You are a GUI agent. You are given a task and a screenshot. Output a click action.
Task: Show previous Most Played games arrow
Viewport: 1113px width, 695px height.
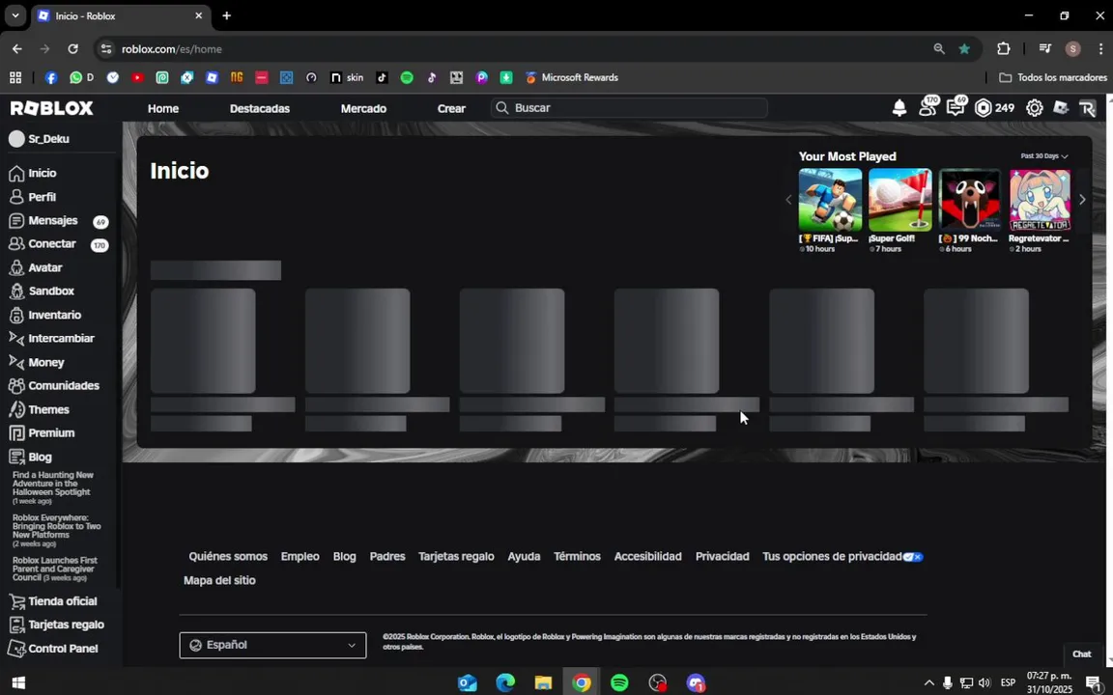click(788, 200)
